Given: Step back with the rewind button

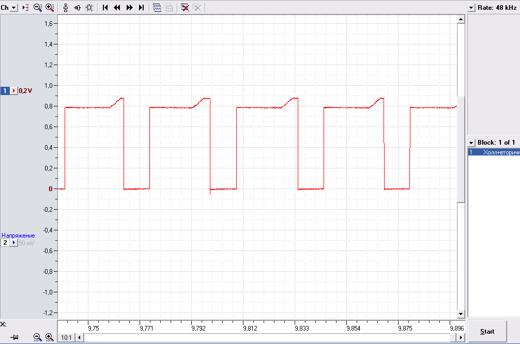Looking at the screenshot, I should coord(117,7).
